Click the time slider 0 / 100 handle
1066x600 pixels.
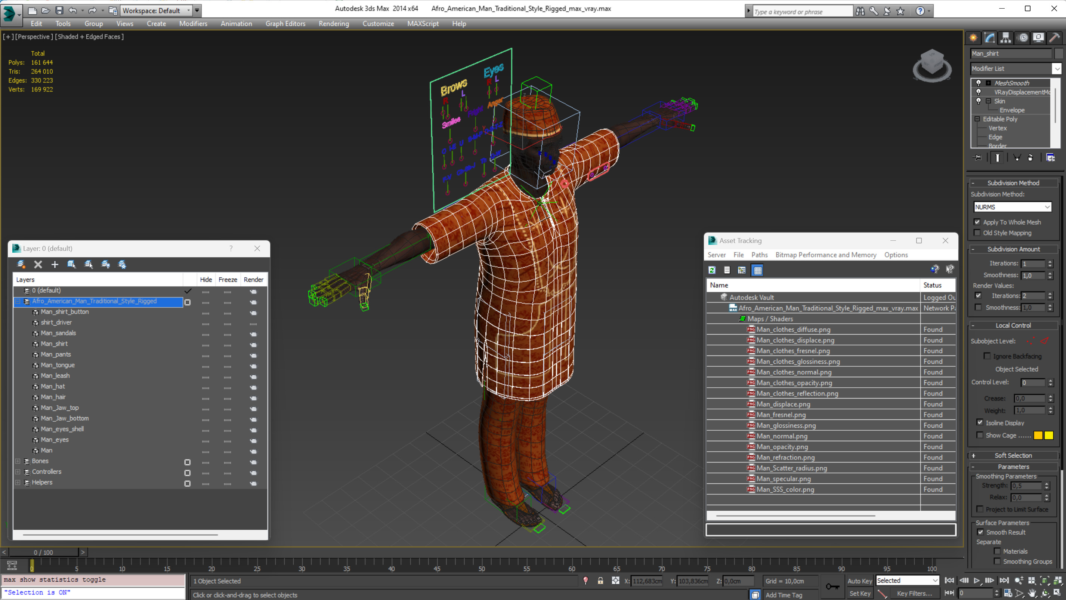pyautogui.click(x=43, y=552)
